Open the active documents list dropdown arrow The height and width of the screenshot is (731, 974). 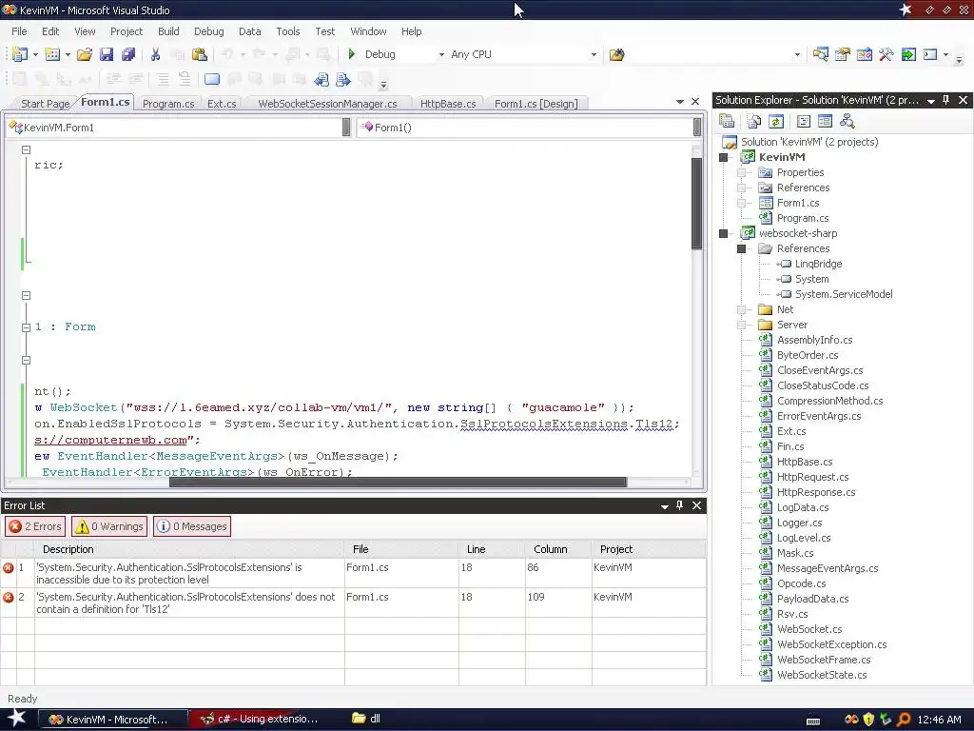(679, 101)
